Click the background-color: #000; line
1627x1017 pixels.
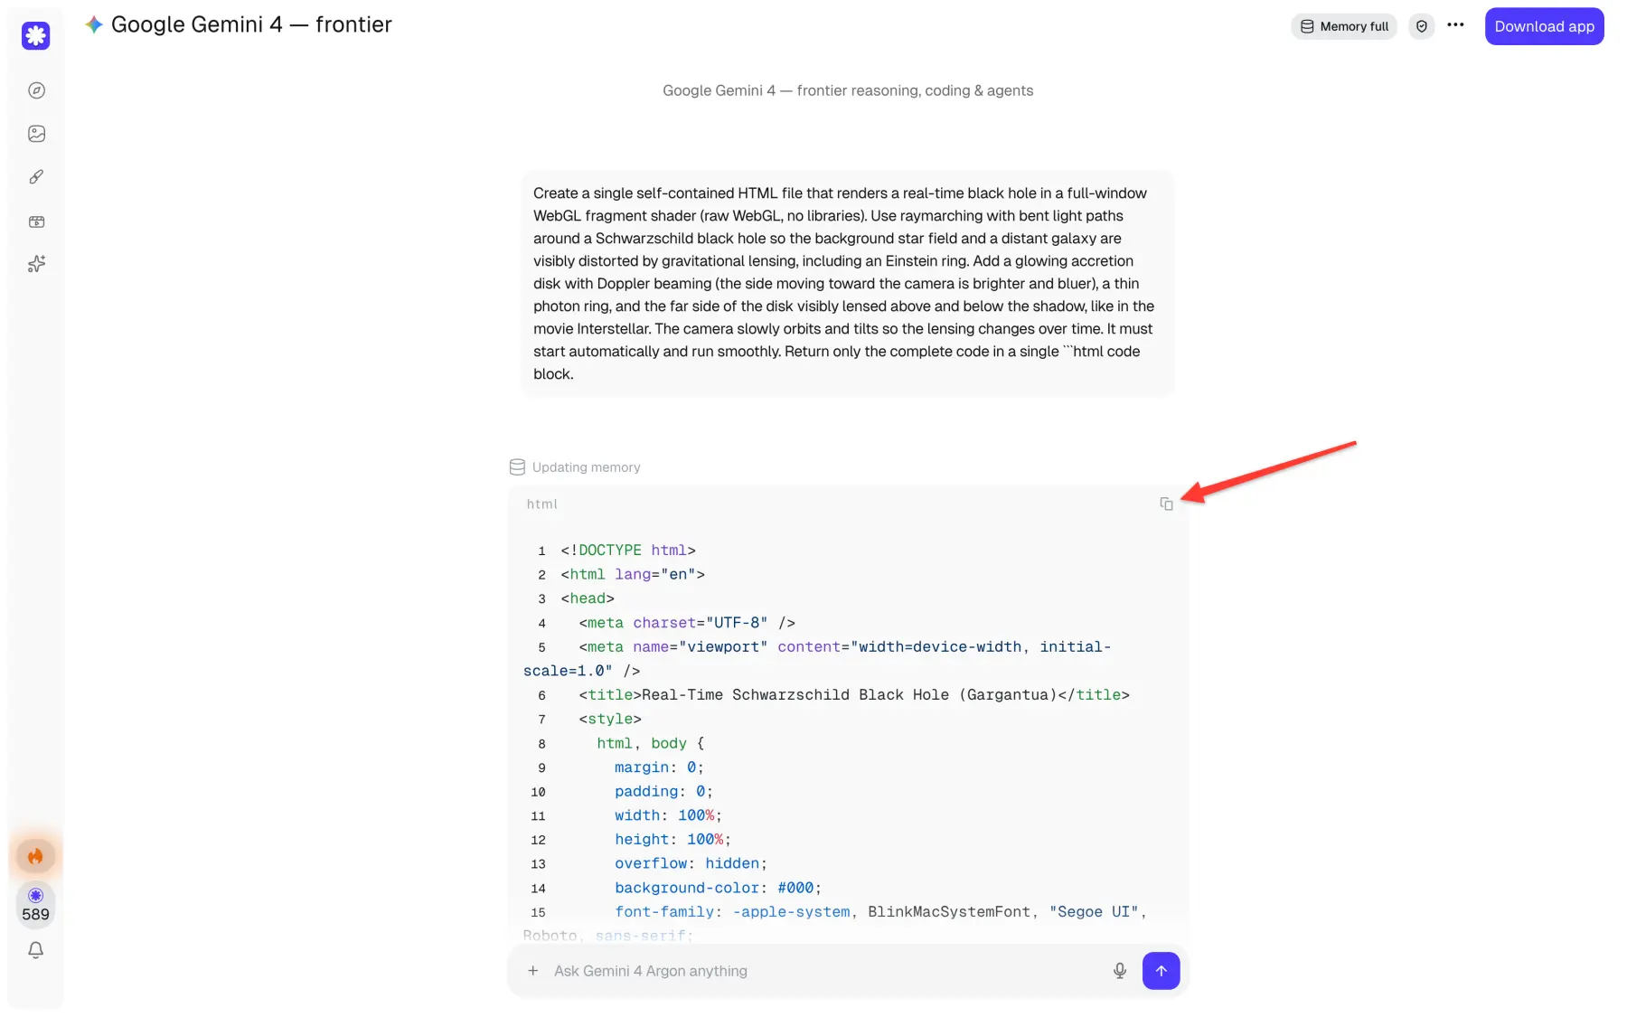point(719,888)
